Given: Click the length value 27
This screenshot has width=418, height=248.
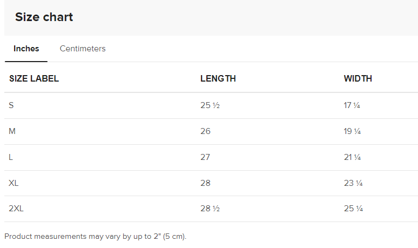Looking at the screenshot, I should pos(205,157).
